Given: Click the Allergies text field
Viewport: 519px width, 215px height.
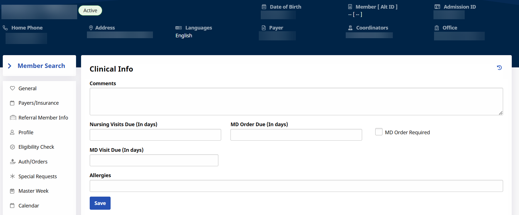Looking at the screenshot, I should 296,186.
